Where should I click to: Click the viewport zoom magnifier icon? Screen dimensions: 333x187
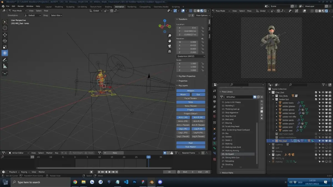[170, 36]
